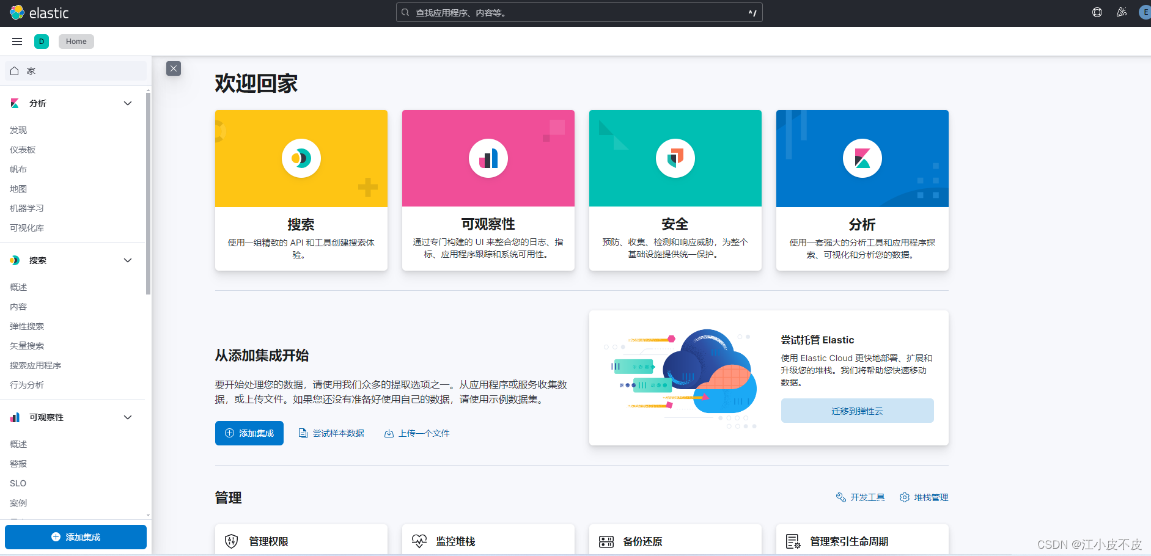The width and height of the screenshot is (1151, 556).
Task: Select 发现 in the sidebar menu
Action: click(x=18, y=130)
